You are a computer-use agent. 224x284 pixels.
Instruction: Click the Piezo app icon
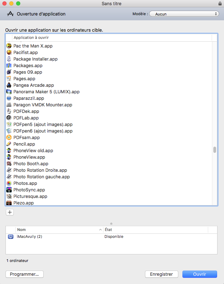coord(9,203)
